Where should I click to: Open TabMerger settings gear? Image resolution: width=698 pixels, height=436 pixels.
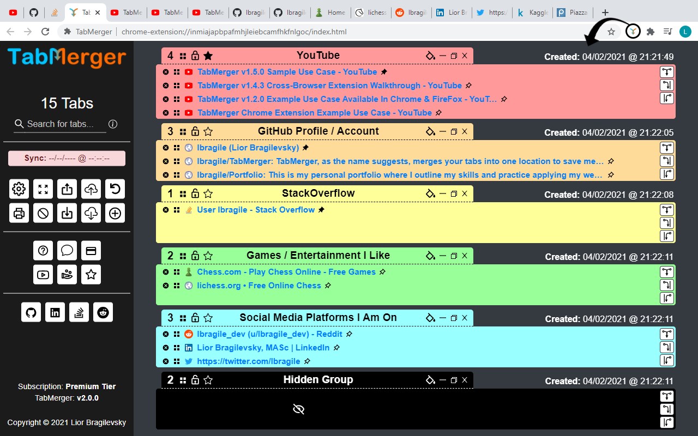point(19,189)
